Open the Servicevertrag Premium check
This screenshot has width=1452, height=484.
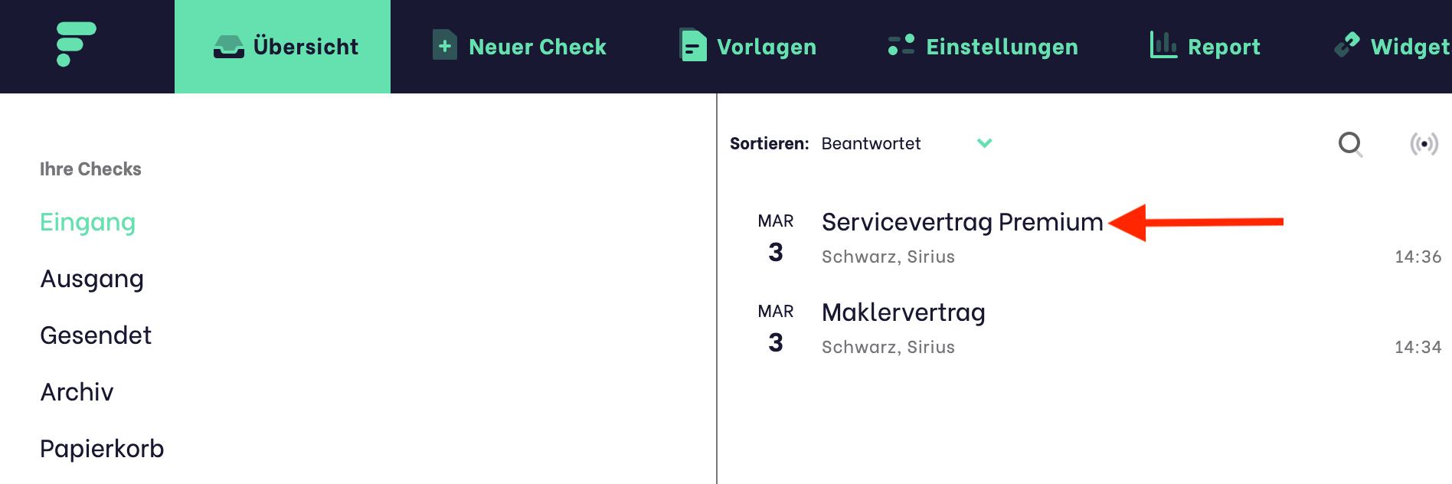tap(961, 223)
